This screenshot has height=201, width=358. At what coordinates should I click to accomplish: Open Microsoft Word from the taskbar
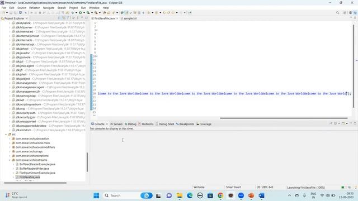click(261, 195)
